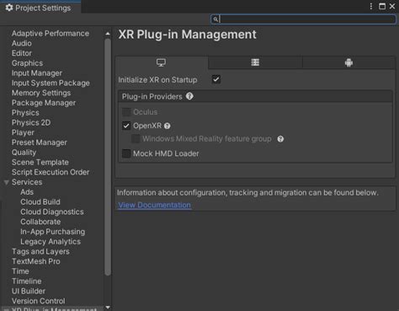
Task: Open the Project Settings kebab menu
Action: (x=371, y=7)
